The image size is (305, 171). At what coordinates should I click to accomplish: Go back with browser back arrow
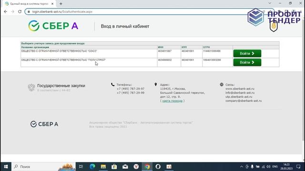[5, 11]
